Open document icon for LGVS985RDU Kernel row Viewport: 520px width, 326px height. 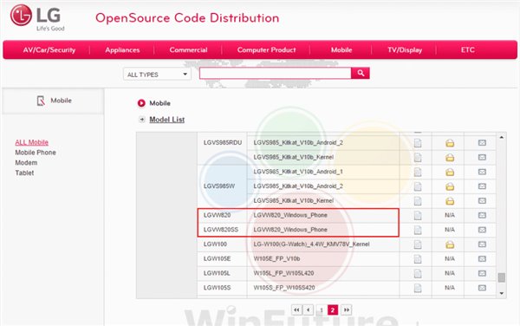(x=418, y=158)
